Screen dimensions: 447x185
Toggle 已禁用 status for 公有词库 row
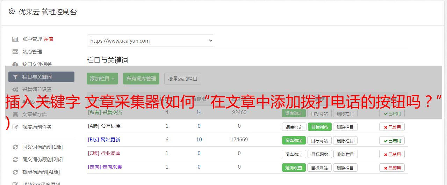[x=392, y=127]
